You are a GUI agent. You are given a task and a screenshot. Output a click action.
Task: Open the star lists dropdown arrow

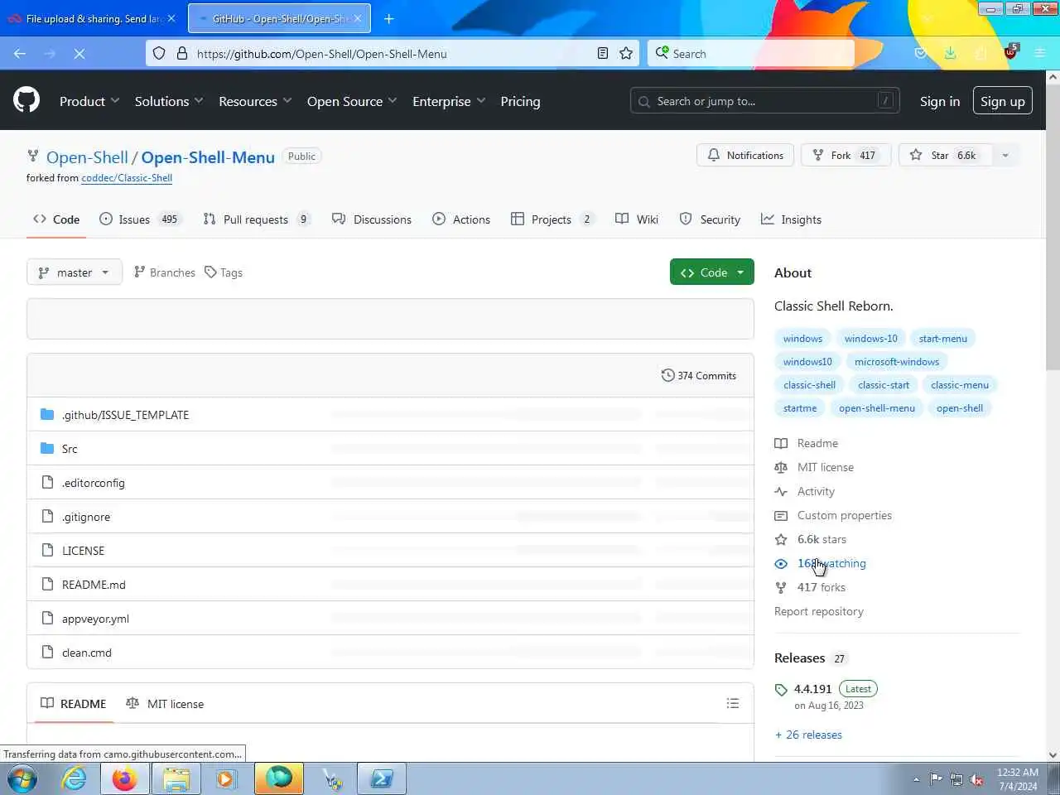click(x=1005, y=155)
